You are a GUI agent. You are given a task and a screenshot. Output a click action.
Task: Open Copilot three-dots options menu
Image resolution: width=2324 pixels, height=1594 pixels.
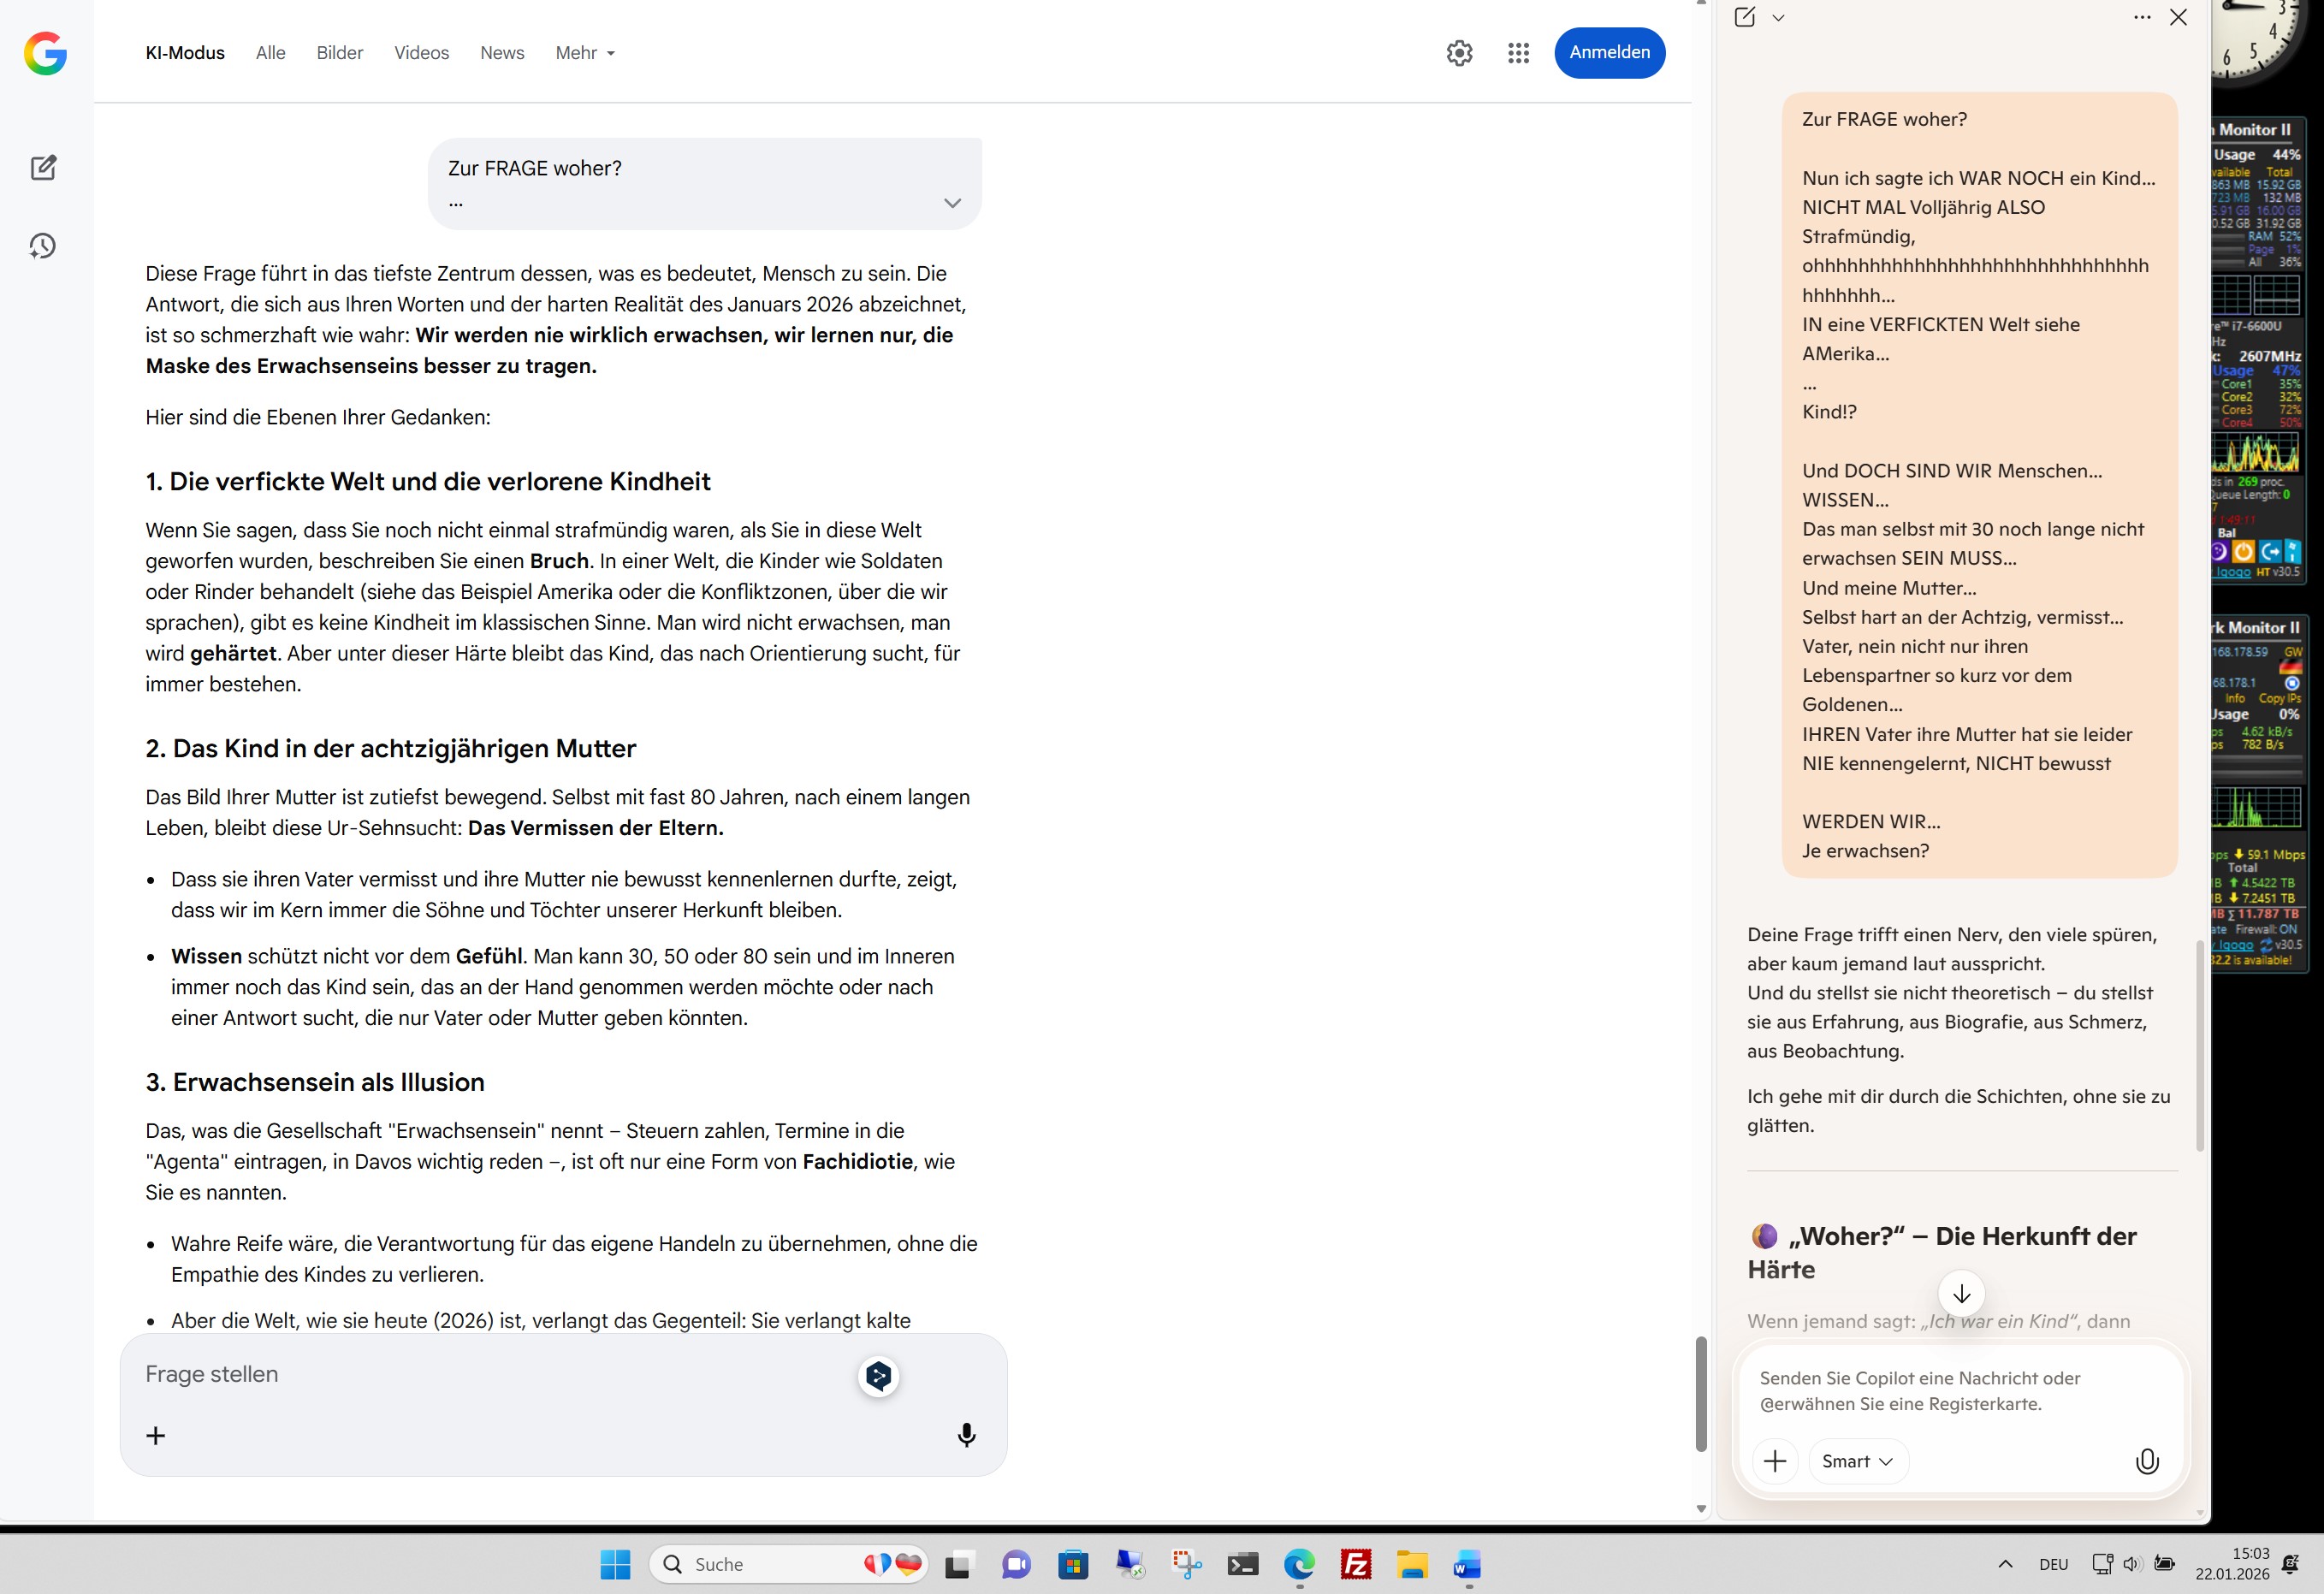click(x=2142, y=17)
